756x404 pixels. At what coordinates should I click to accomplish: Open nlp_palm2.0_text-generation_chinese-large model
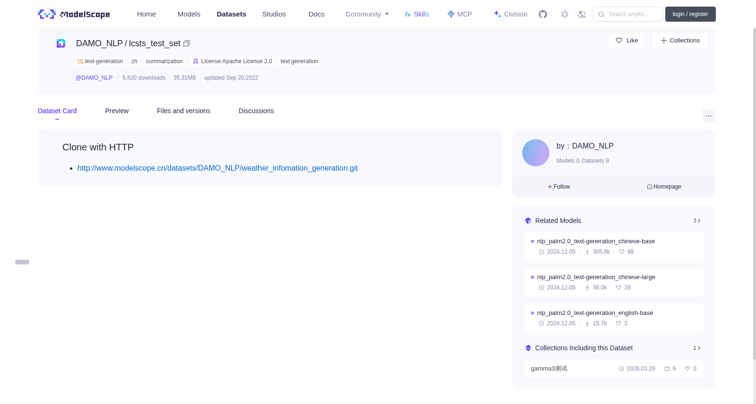point(596,277)
